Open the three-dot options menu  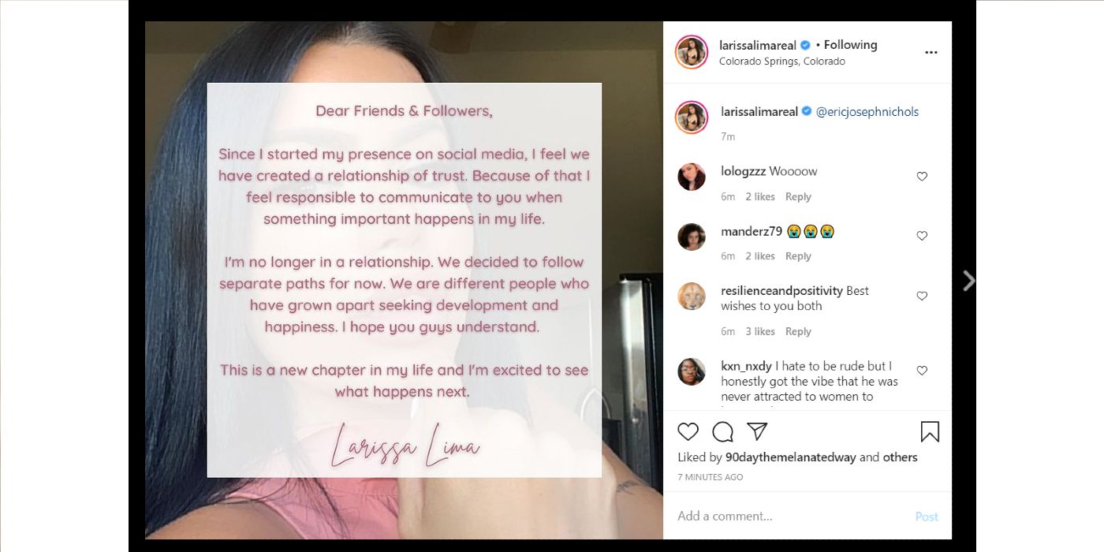(x=931, y=52)
